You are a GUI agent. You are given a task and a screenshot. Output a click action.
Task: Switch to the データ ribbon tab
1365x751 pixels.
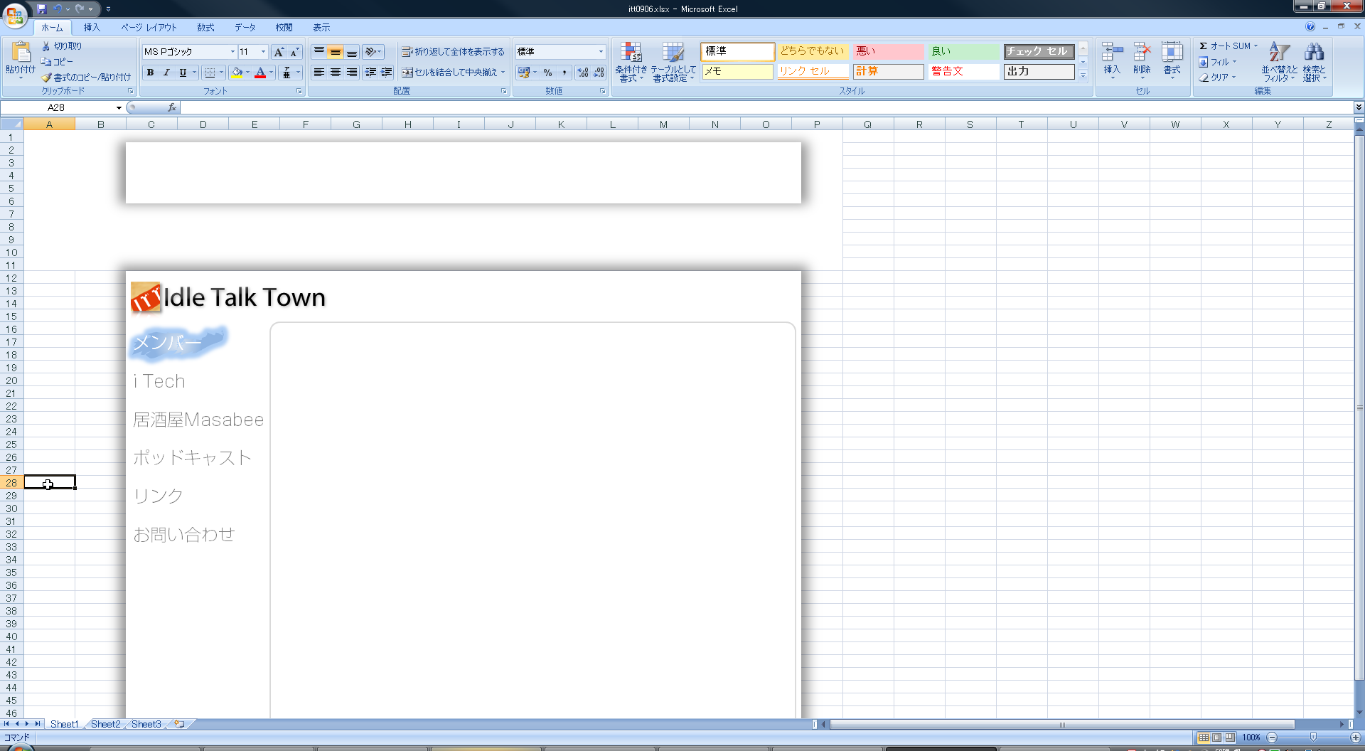(x=245, y=27)
